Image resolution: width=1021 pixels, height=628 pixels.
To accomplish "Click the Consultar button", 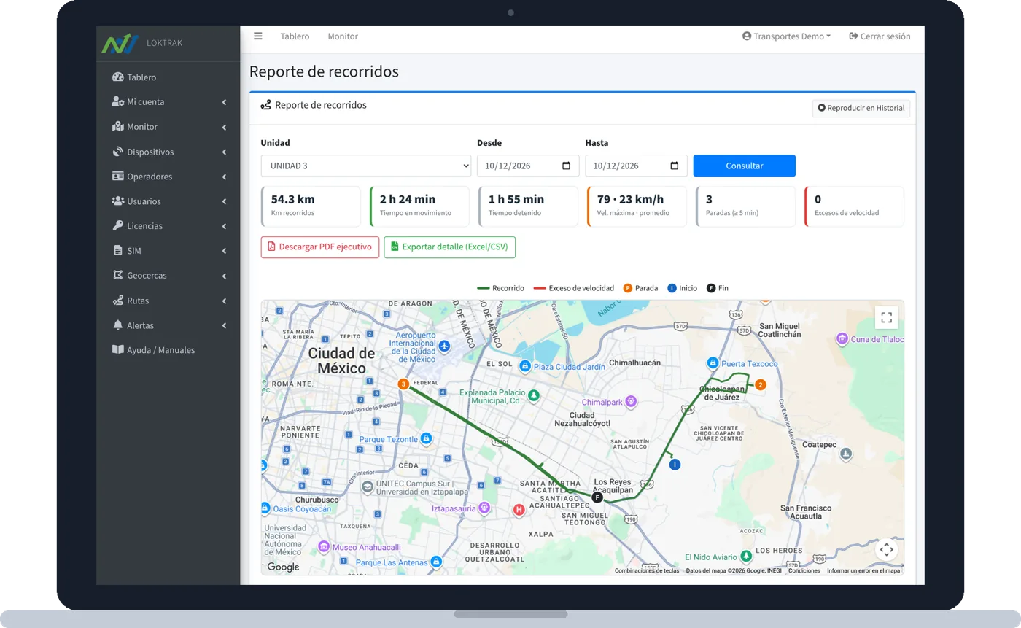I will tap(745, 166).
